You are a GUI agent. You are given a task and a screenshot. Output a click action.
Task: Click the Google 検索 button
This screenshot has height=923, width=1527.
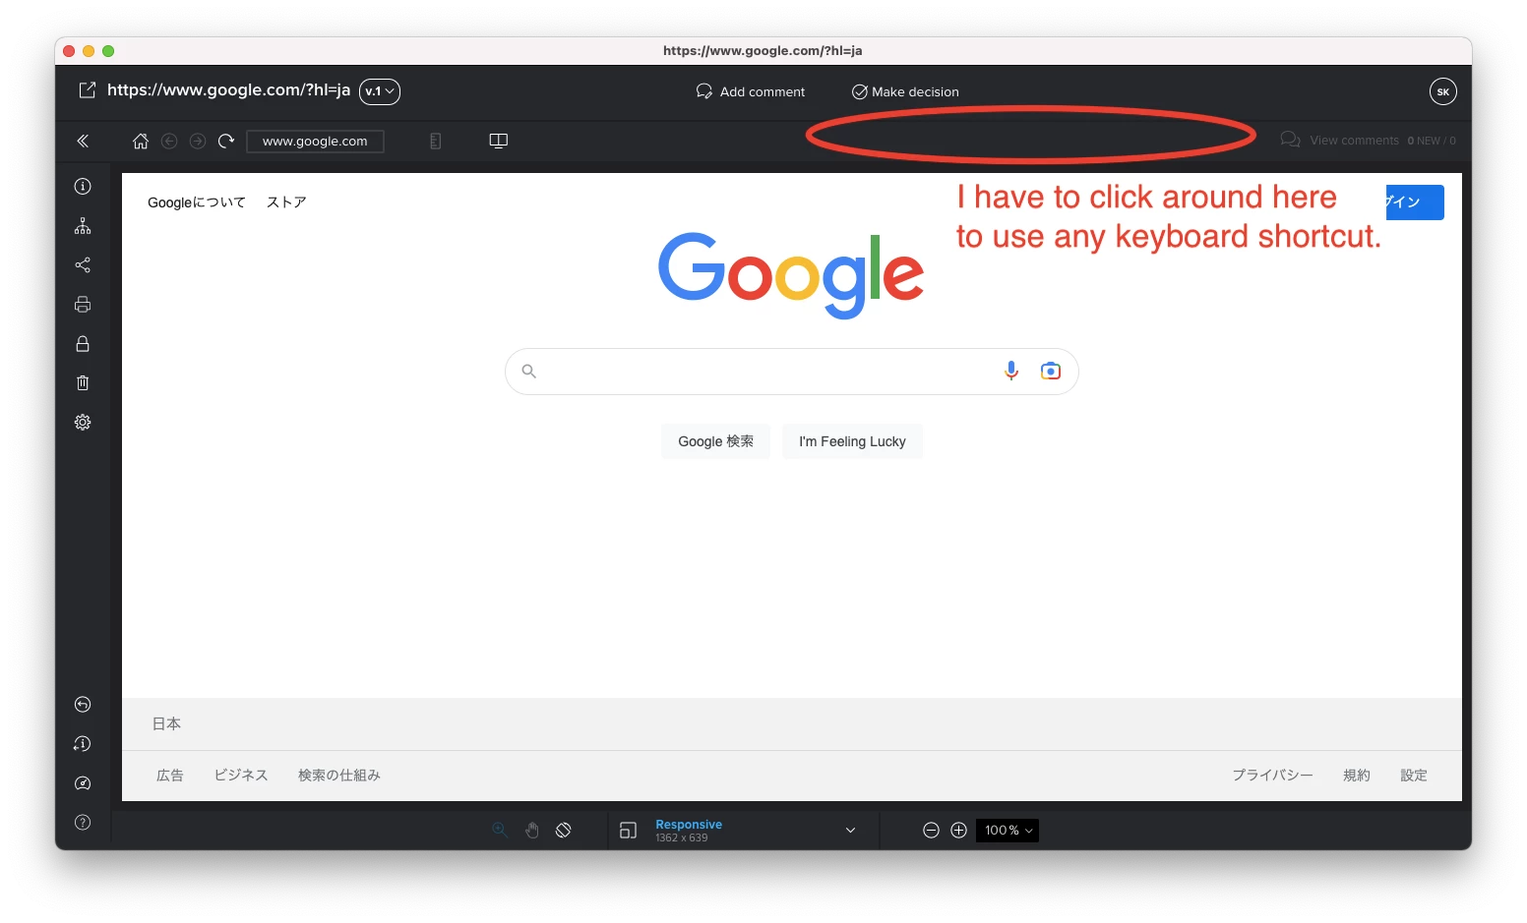716,441
